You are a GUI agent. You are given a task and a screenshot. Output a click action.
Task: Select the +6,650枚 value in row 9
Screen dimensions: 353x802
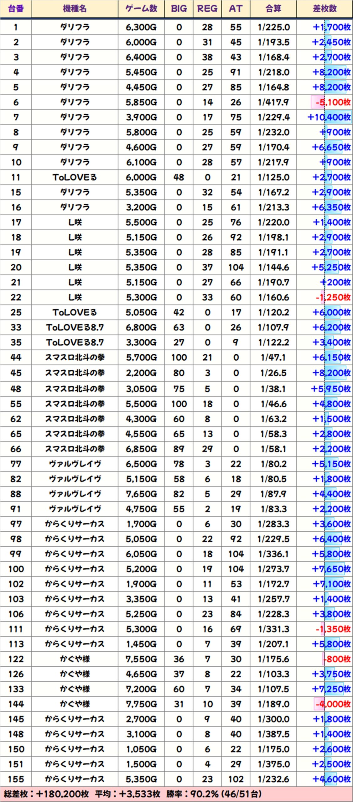tap(331, 147)
